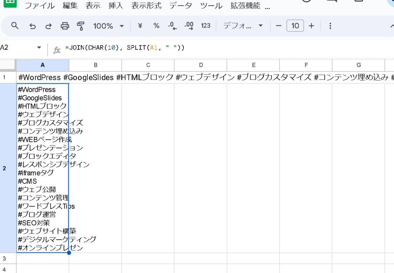Click the search icon in the toolbar

pyautogui.click(x=15, y=26)
